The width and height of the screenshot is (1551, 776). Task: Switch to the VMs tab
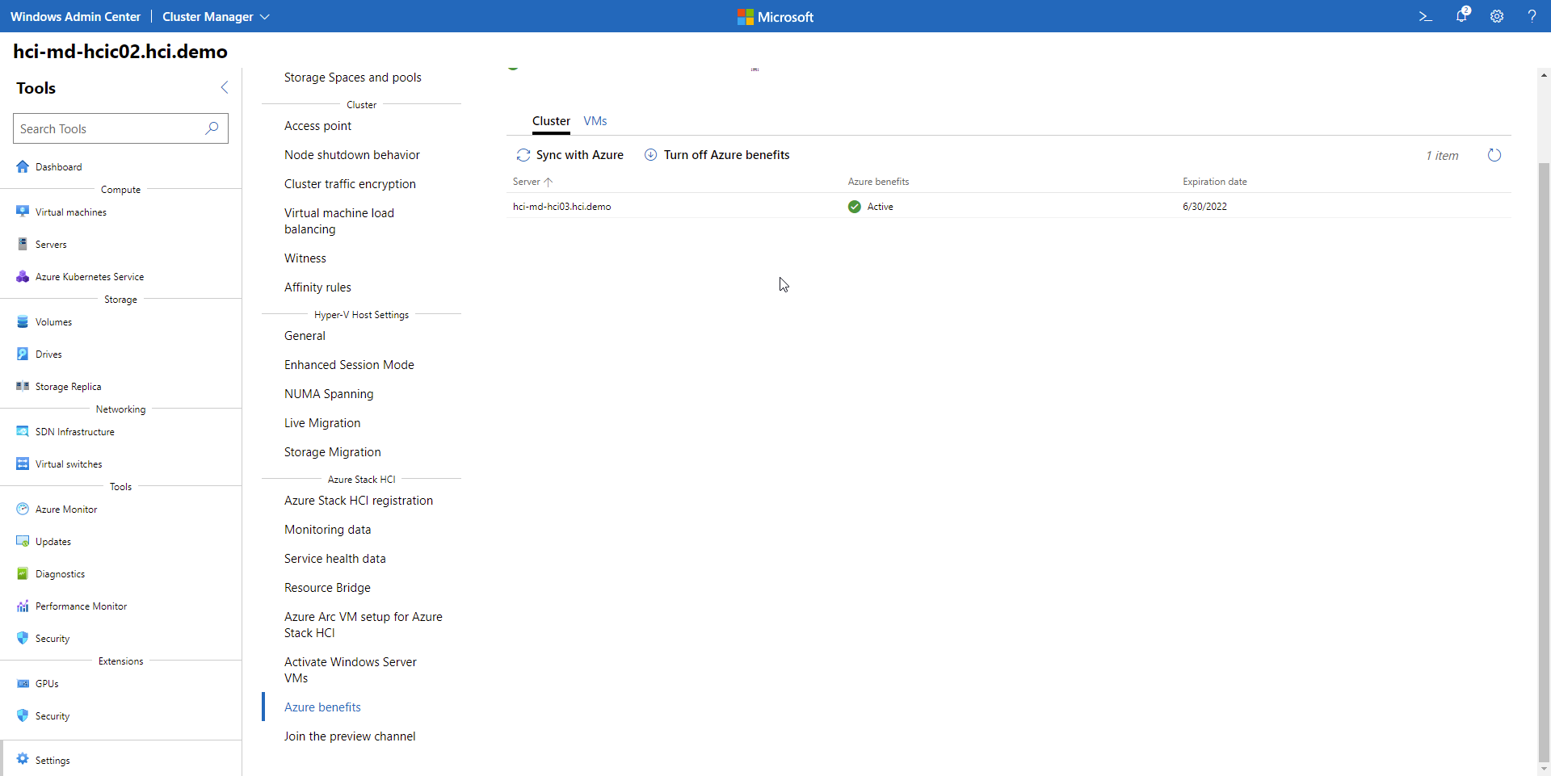[x=595, y=121]
